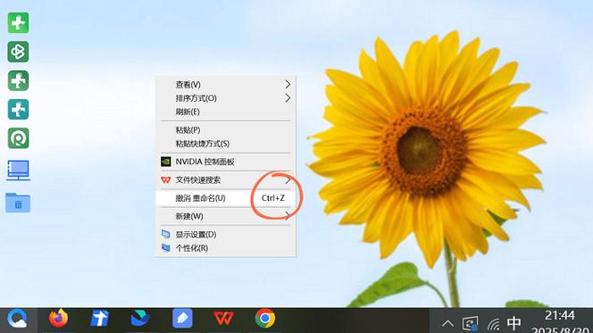
Task: Expand the 查看(V) submenu
Action: pos(225,84)
